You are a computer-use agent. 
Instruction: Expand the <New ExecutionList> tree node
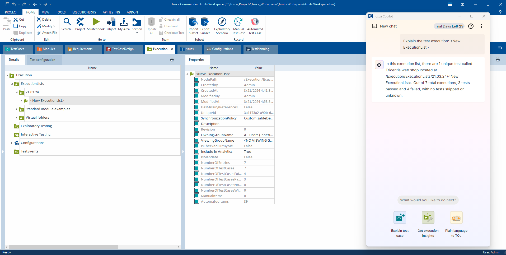[x=21, y=101]
